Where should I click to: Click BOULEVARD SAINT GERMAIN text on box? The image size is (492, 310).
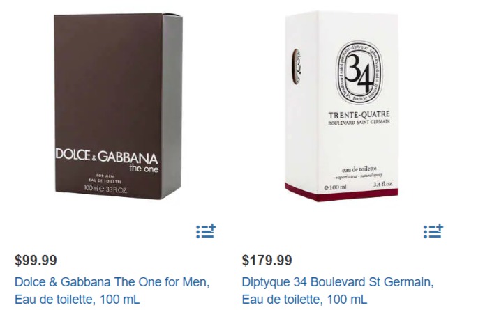coord(359,122)
